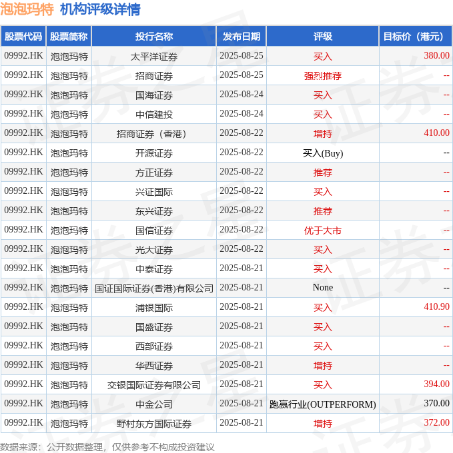Click the 评级 column header
This screenshot has width=453, height=453.
click(322, 37)
